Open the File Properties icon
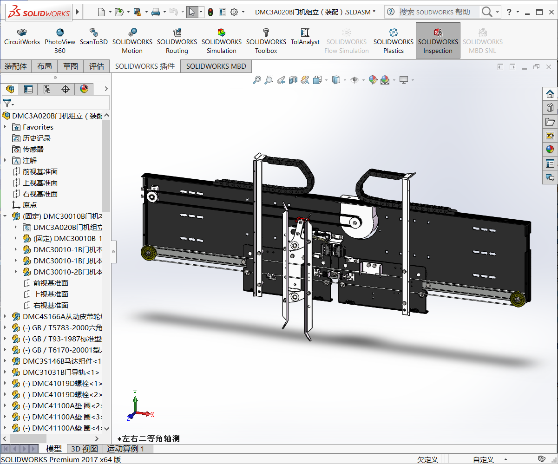Screen dimensions: 558x464 point(223,12)
